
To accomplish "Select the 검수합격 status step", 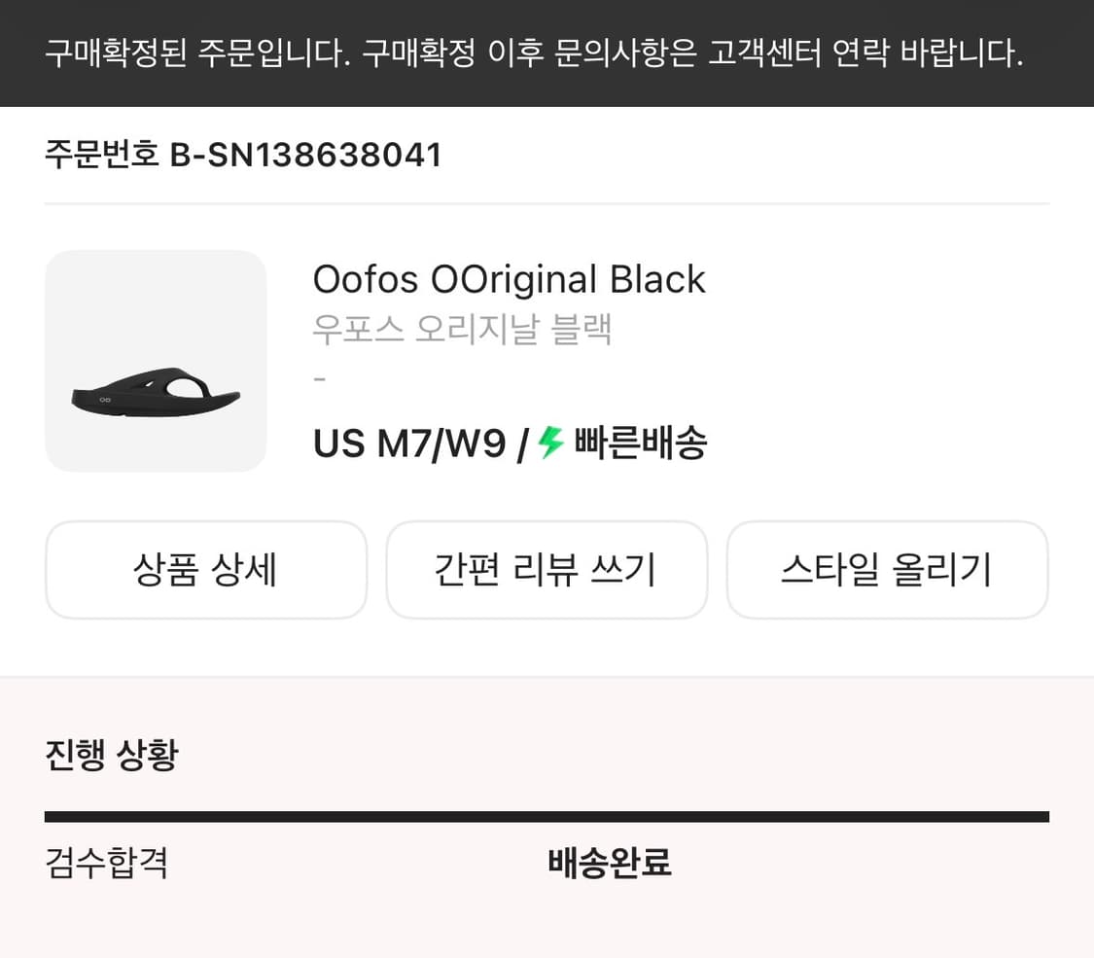I will [106, 863].
